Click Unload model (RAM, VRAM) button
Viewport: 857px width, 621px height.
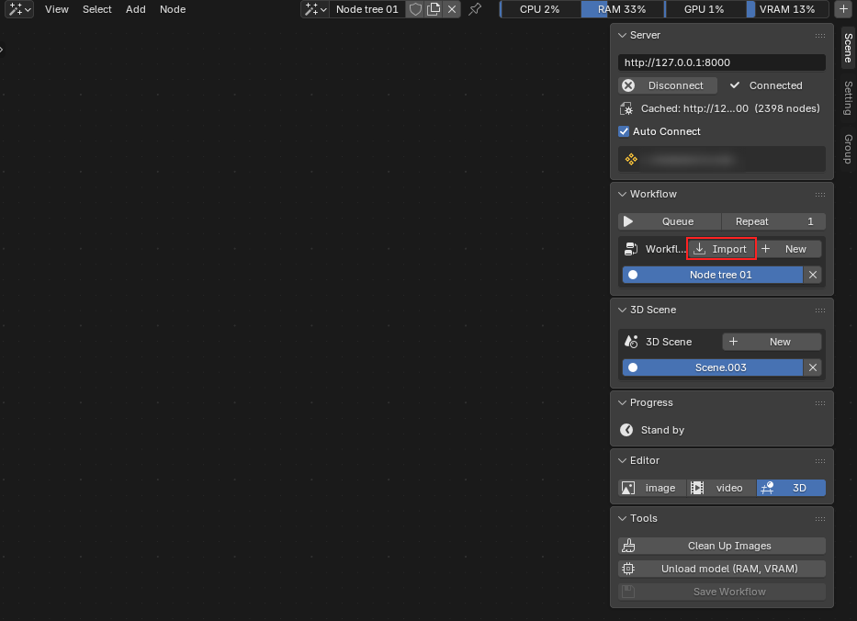(721, 569)
